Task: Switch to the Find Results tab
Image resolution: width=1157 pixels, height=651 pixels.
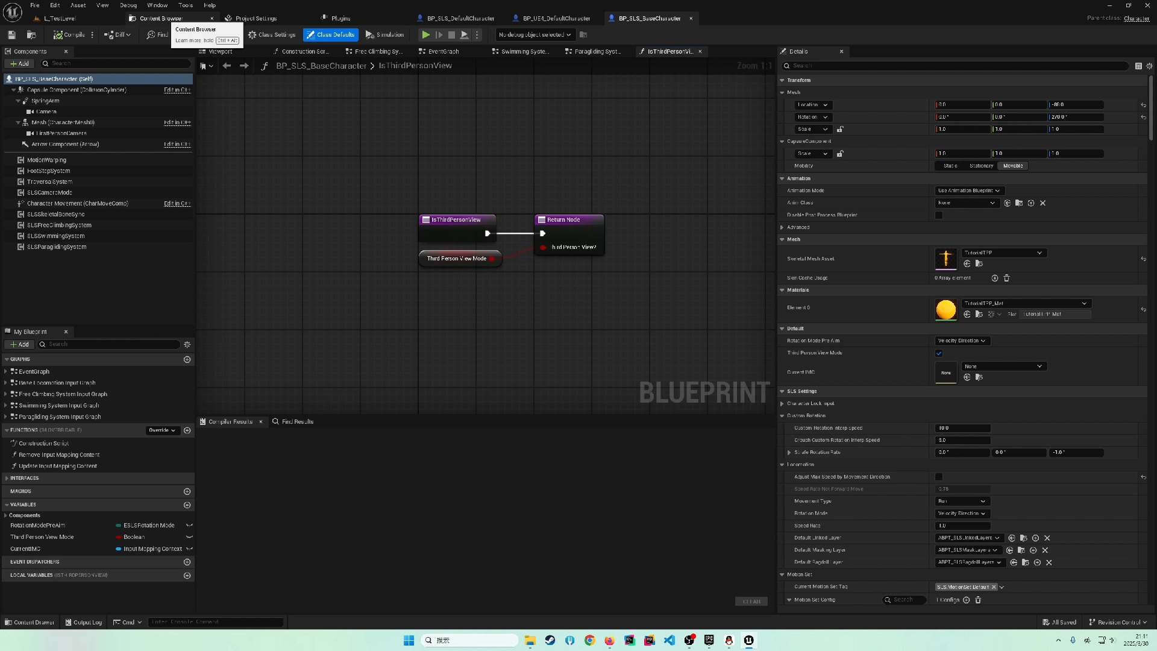Action: [x=293, y=422]
